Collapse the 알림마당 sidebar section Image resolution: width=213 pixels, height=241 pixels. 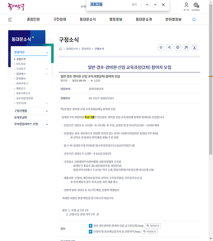coord(47,53)
